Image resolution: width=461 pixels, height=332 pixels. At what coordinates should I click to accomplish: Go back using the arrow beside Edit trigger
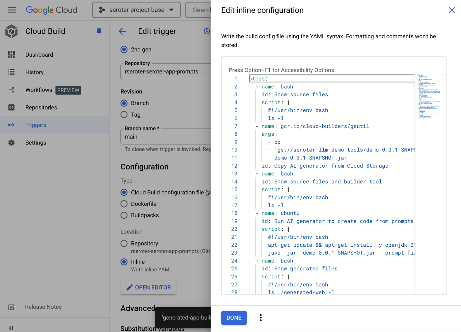pyautogui.click(x=122, y=31)
